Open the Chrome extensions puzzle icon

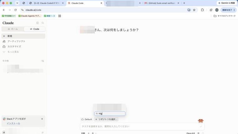pos(202,10)
